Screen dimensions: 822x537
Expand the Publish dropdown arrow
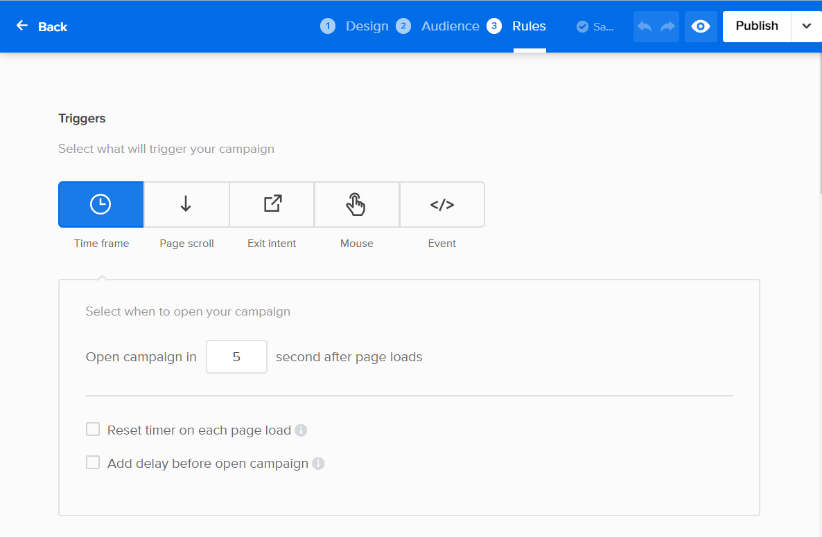click(806, 26)
